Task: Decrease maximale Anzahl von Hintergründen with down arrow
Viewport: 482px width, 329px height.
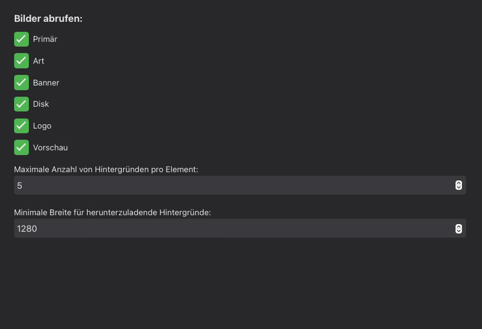Action: click(459, 188)
